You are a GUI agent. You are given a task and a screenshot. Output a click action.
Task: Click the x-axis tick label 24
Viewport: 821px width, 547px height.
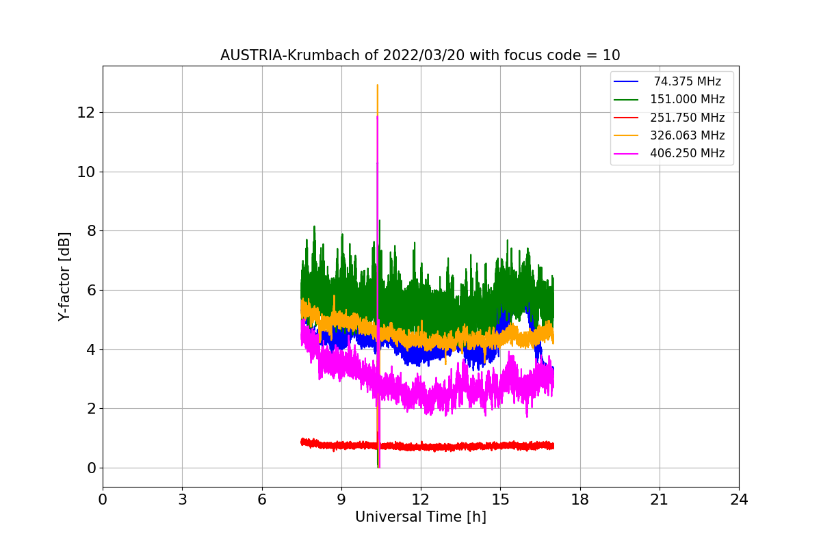click(739, 500)
